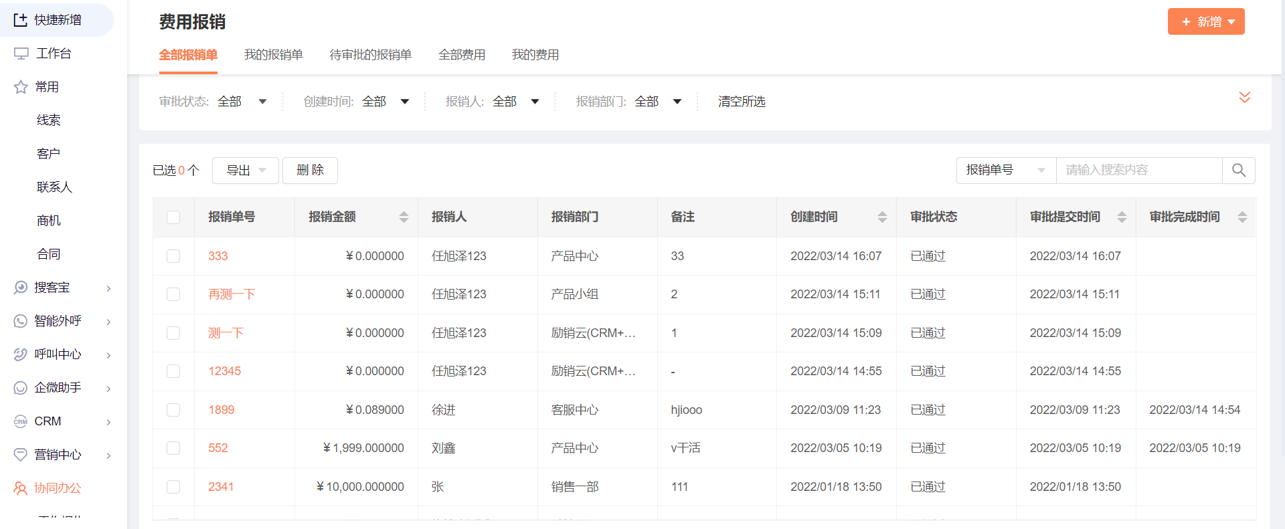Click the 呼叫中心 headset icon

[21, 354]
